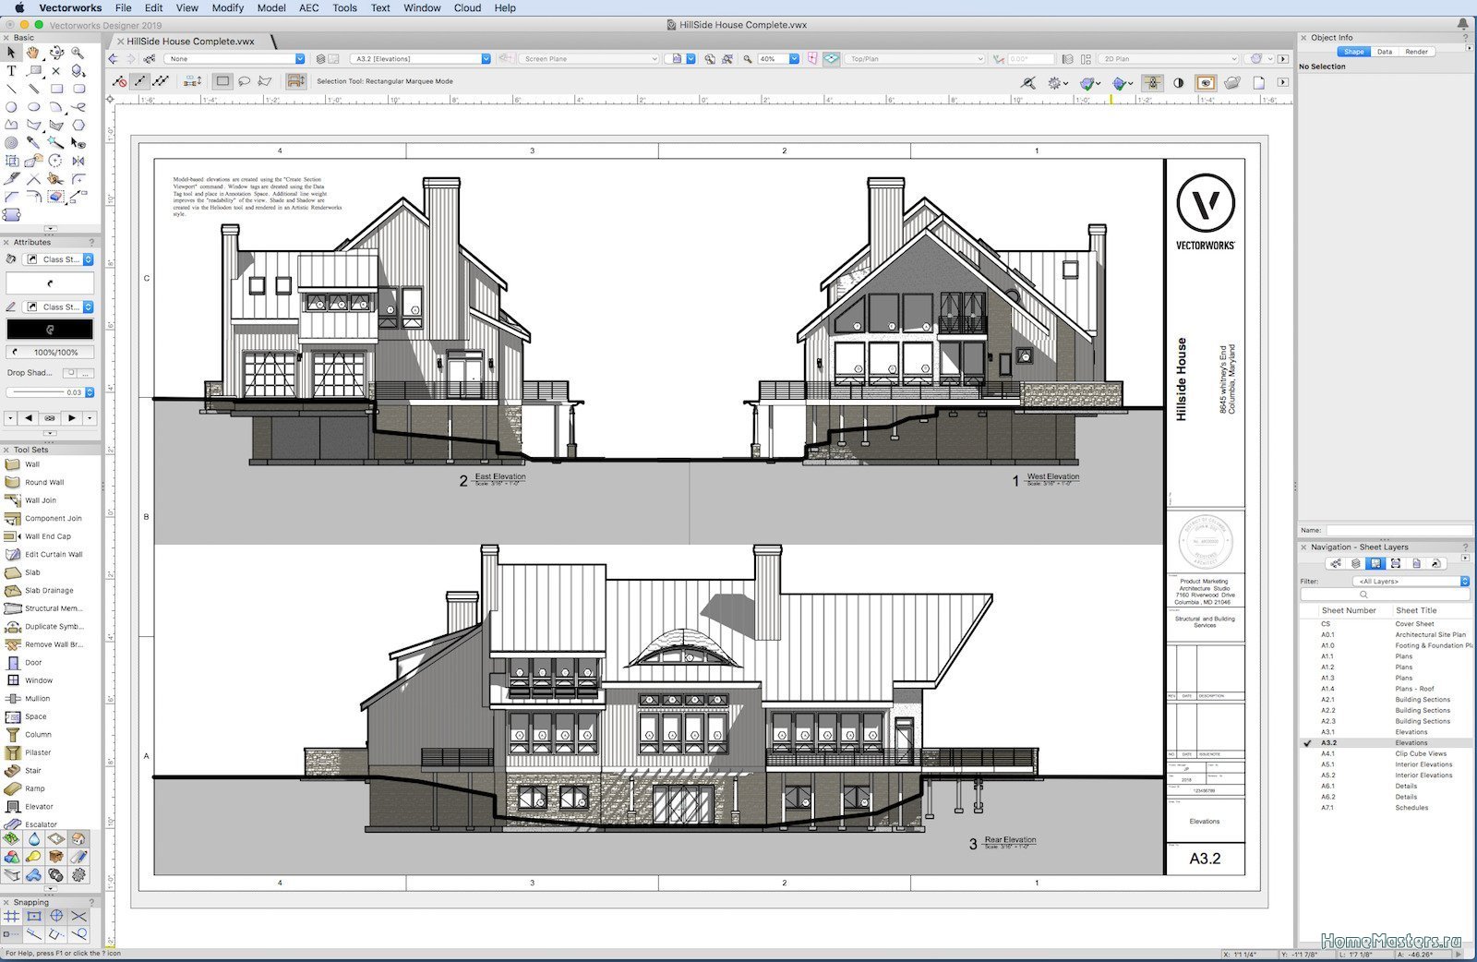Toggle Lasso Marquee selection mode
1477x962 pixels.
pyautogui.click(x=244, y=81)
